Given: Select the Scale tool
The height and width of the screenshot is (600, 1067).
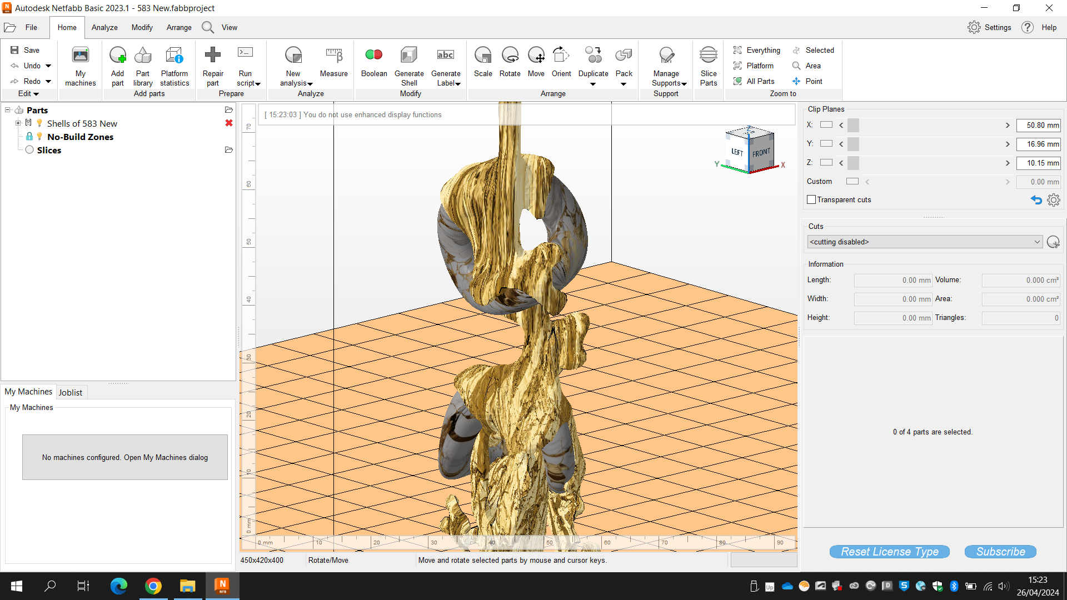Looking at the screenshot, I should [x=483, y=62].
